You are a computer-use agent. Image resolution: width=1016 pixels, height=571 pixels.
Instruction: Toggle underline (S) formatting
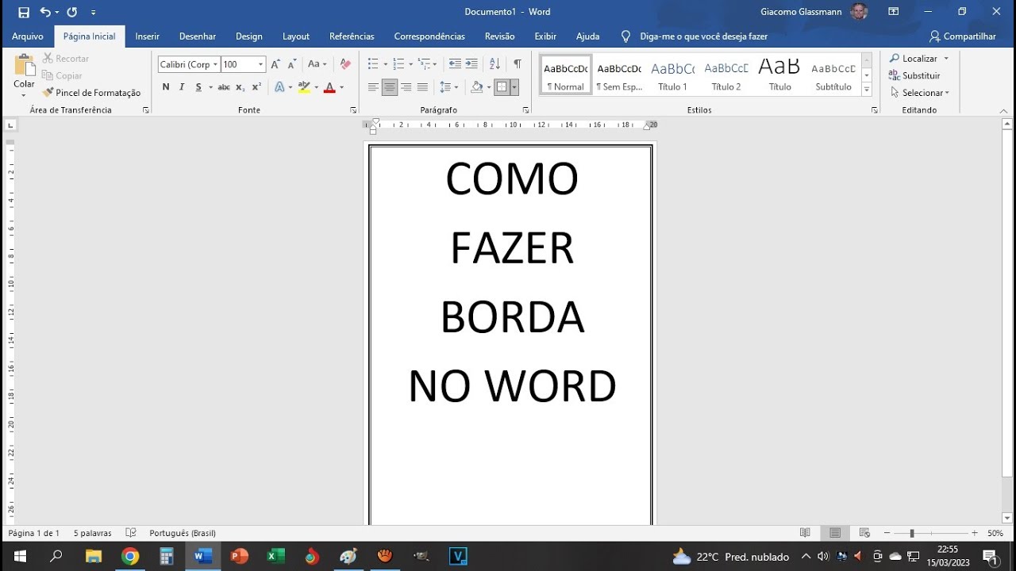pos(198,87)
